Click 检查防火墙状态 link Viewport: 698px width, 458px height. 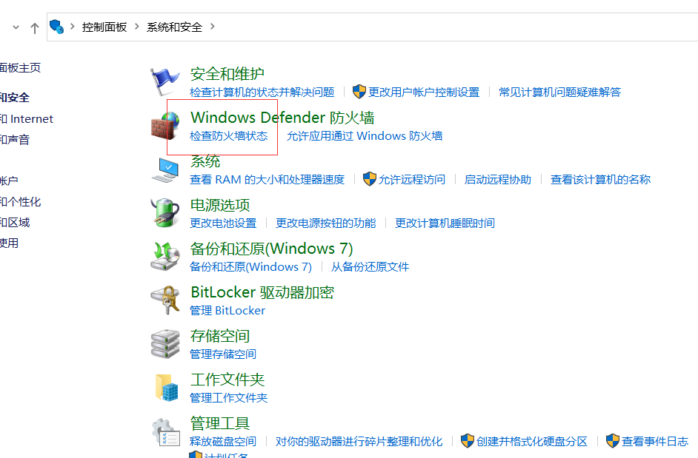click(x=229, y=135)
